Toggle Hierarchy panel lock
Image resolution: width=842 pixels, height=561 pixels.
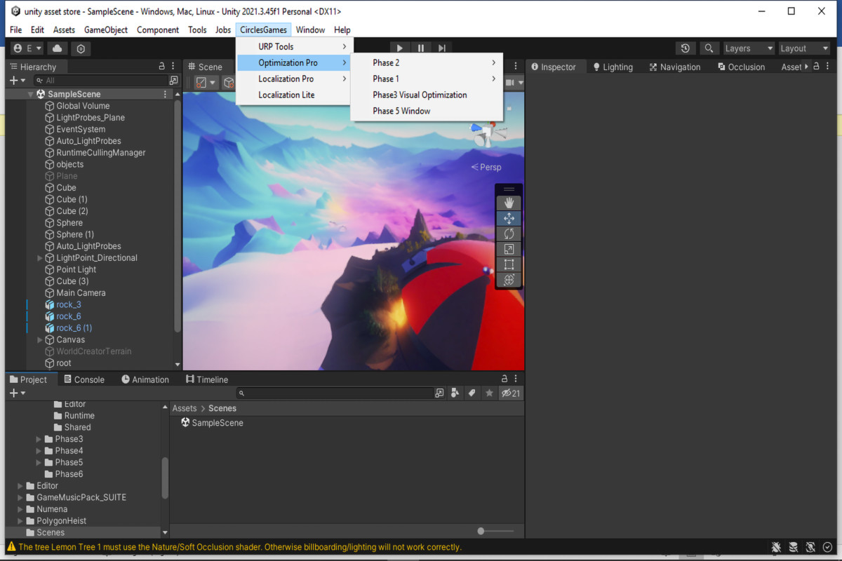tap(162, 67)
